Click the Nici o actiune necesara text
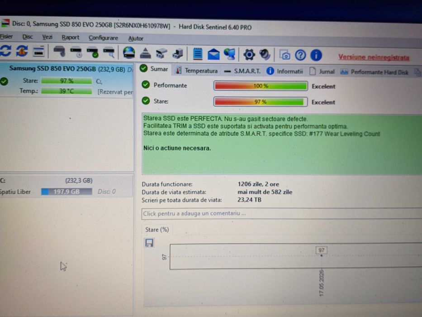This screenshot has height=317, width=422. point(177,148)
